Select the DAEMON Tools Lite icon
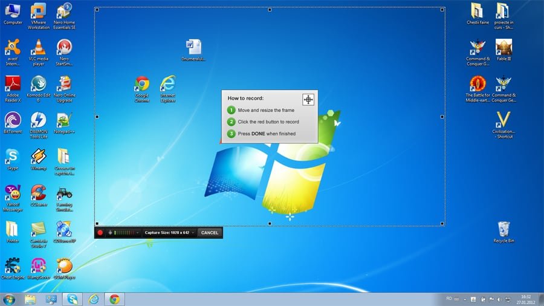Image resolution: width=544 pixels, height=306 pixels. pyautogui.click(x=39, y=126)
